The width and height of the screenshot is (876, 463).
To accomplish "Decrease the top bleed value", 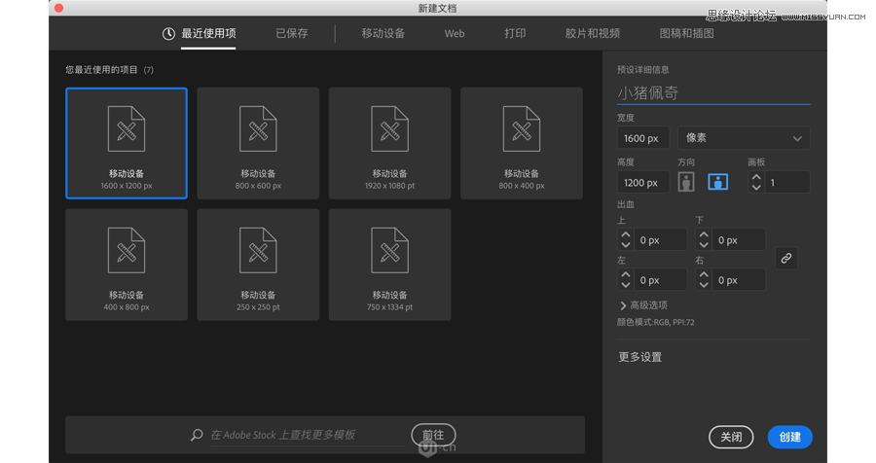I will pos(626,245).
